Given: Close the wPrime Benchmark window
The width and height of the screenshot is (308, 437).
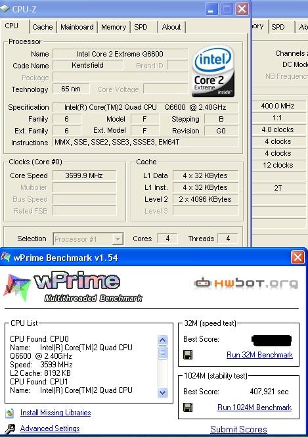Looking at the screenshot, I should [x=297, y=257].
